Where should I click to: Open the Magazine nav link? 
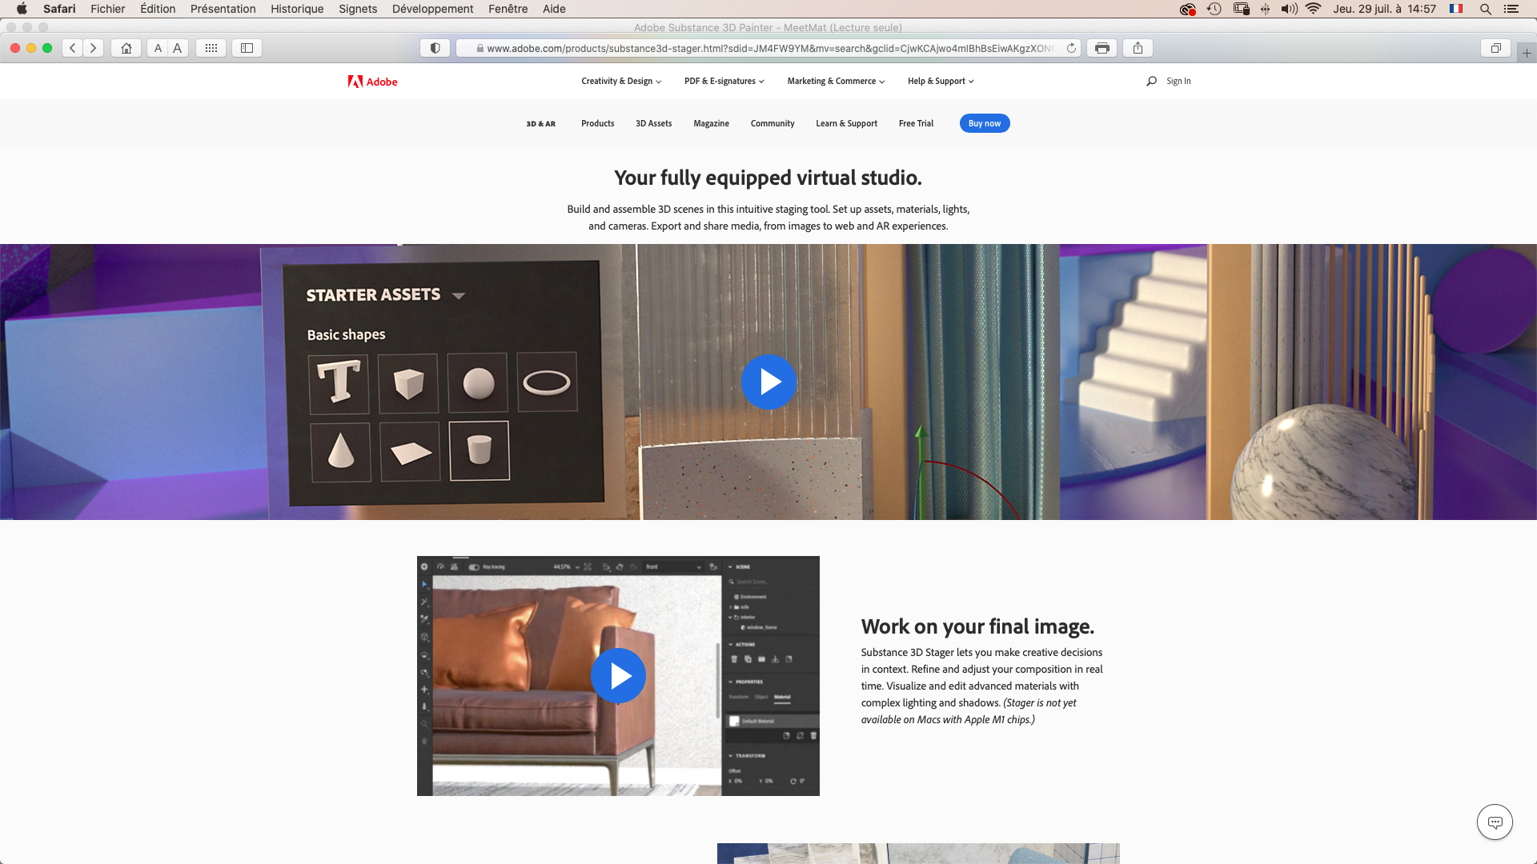click(x=712, y=123)
